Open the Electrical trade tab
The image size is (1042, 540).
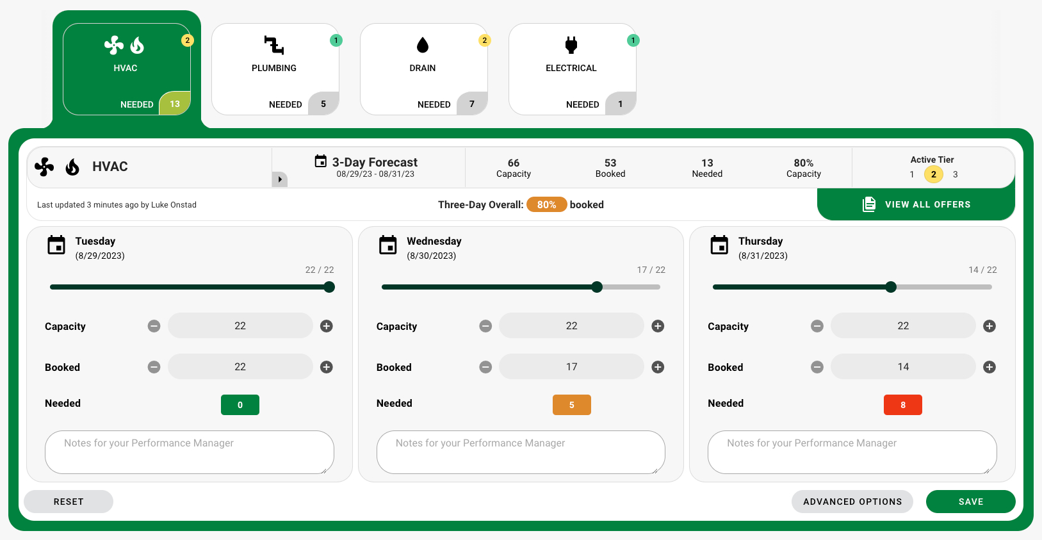(x=573, y=69)
